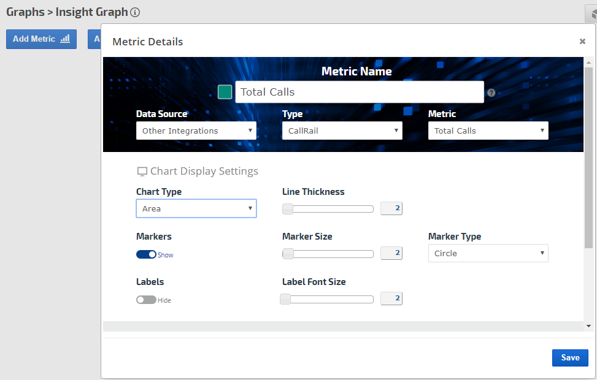Click the cube icon at top right
The image size is (597, 380).
tap(592, 13)
